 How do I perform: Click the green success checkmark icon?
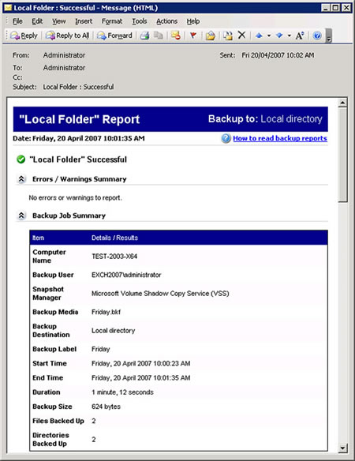tap(21, 159)
